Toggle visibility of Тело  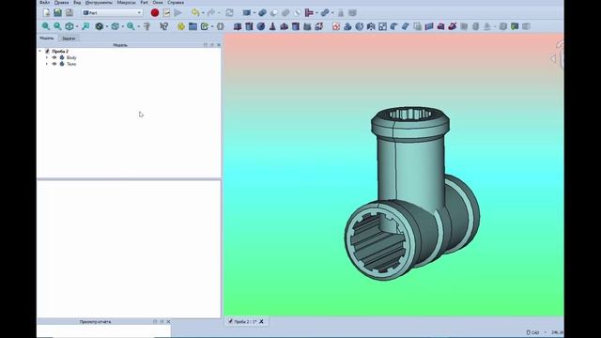coord(54,64)
